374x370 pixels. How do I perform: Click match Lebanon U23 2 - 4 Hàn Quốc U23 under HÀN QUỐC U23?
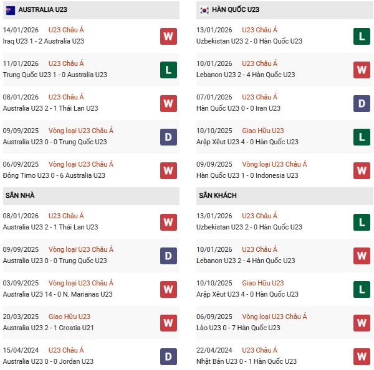(251, 75)
